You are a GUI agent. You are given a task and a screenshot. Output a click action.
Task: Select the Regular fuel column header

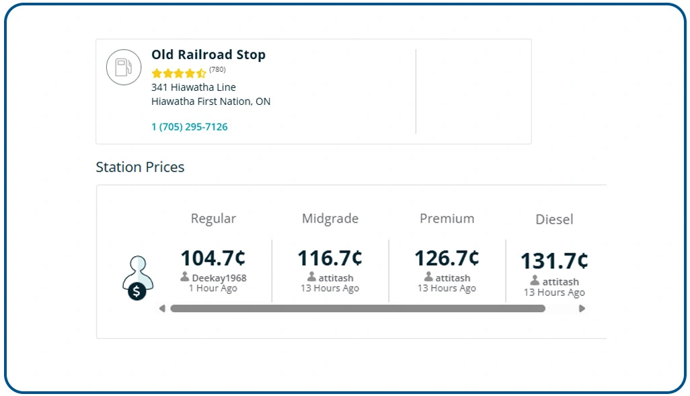point(213,219)
